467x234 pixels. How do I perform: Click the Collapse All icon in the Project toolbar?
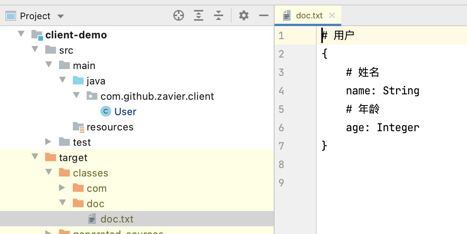click(219, 16)
